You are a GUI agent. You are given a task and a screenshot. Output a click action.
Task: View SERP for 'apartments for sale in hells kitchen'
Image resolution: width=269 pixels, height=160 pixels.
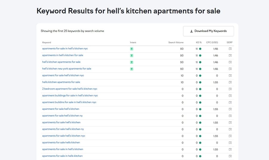pos(230,156)
